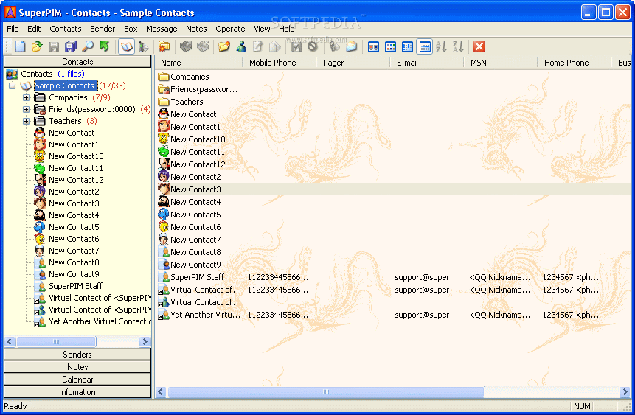The image size is (635, 415).
Task: Open the Calendar panel button
Action: click(x=77, y=380)
